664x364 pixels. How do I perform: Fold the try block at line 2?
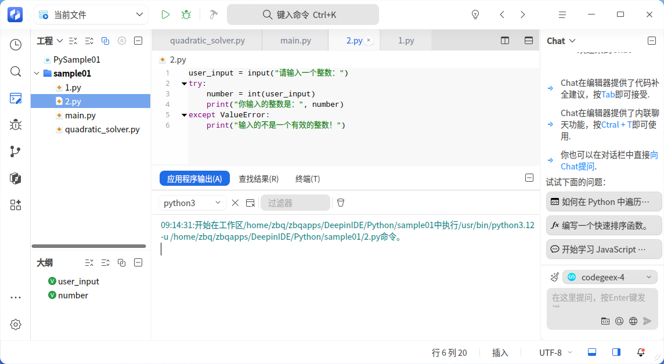click(184, 84)
